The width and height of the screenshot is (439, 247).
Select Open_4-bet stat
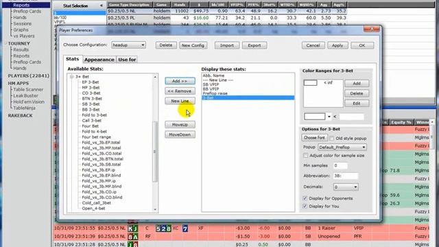click(93, 209)
